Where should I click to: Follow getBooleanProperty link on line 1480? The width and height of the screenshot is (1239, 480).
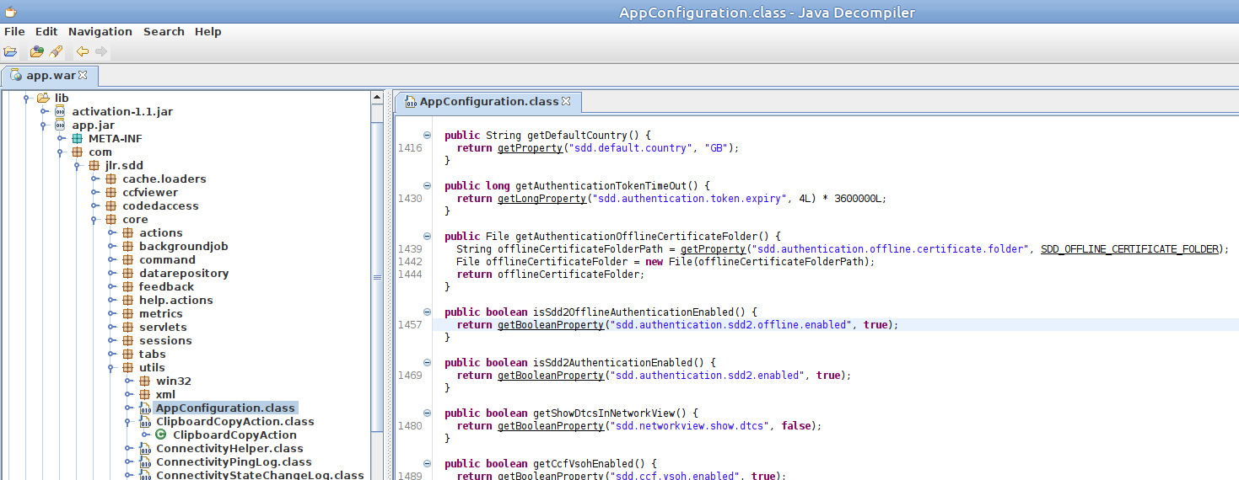coord(551,425)
